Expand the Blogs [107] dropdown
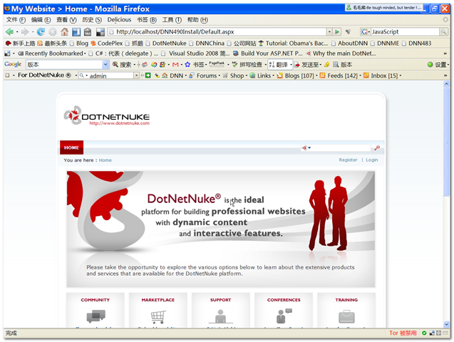 point(316,76)
